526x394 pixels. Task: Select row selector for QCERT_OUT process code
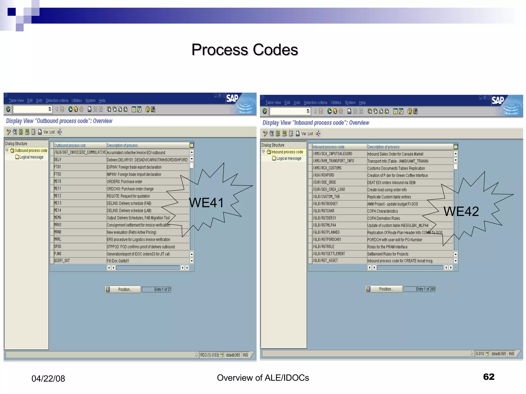tap(52, 261)
